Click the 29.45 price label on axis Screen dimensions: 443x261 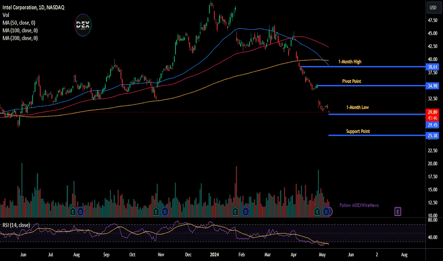433,125
